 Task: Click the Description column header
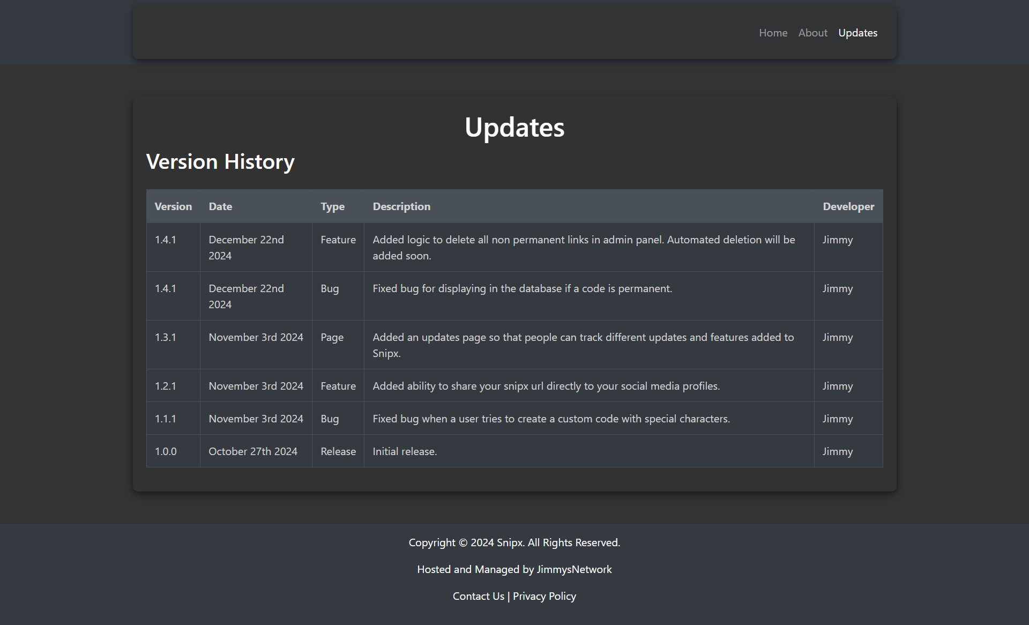click(401, 206)
